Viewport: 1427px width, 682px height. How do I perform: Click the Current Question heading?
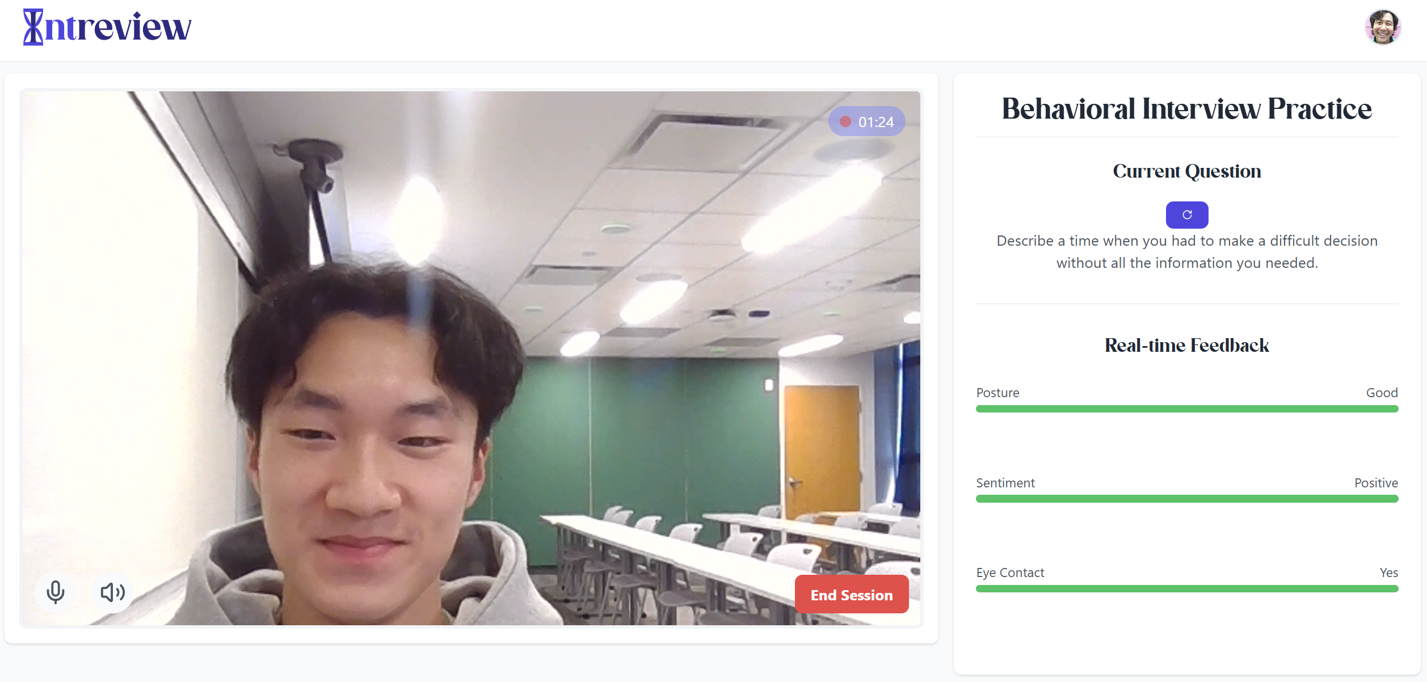(1186, 171)
